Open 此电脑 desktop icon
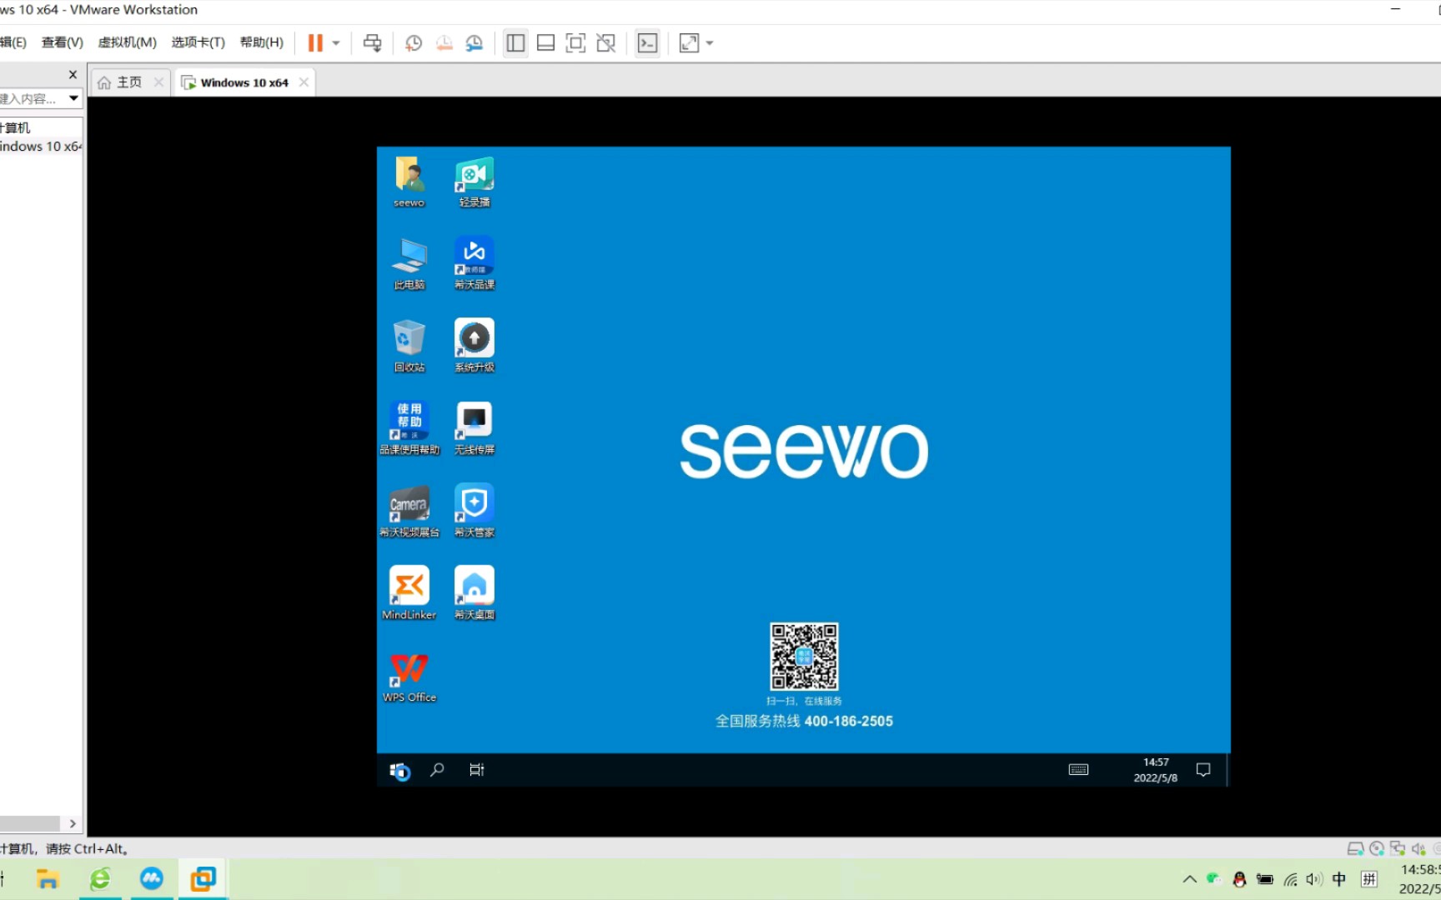The image size is (1441, 900). pos(409,264)
